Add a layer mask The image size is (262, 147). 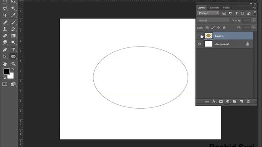[221, 102]
